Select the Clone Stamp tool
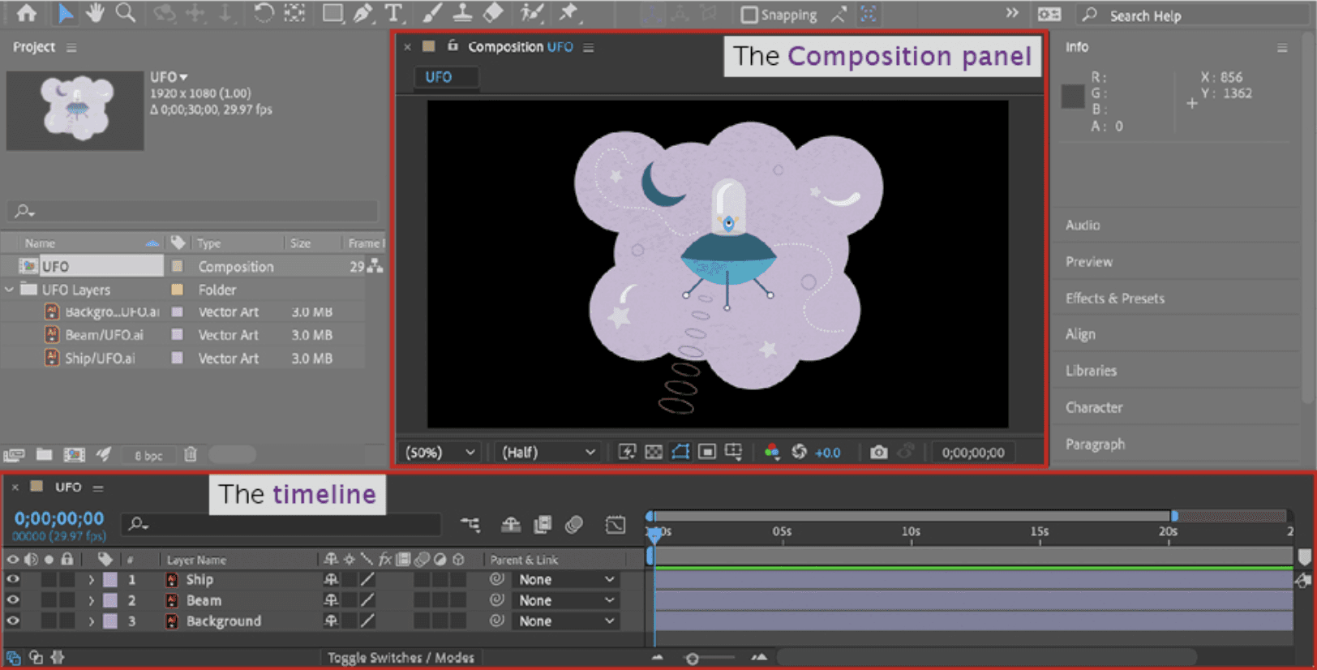Image resolution: width=1317 pixels, height=670 pixels. coord(462,13)
